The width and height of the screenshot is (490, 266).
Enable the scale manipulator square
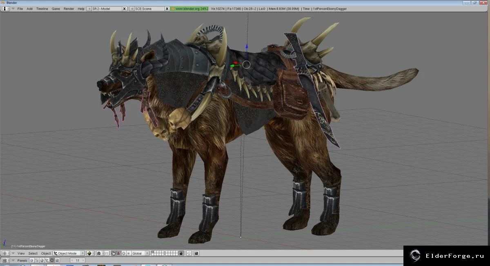click(128, 253)
